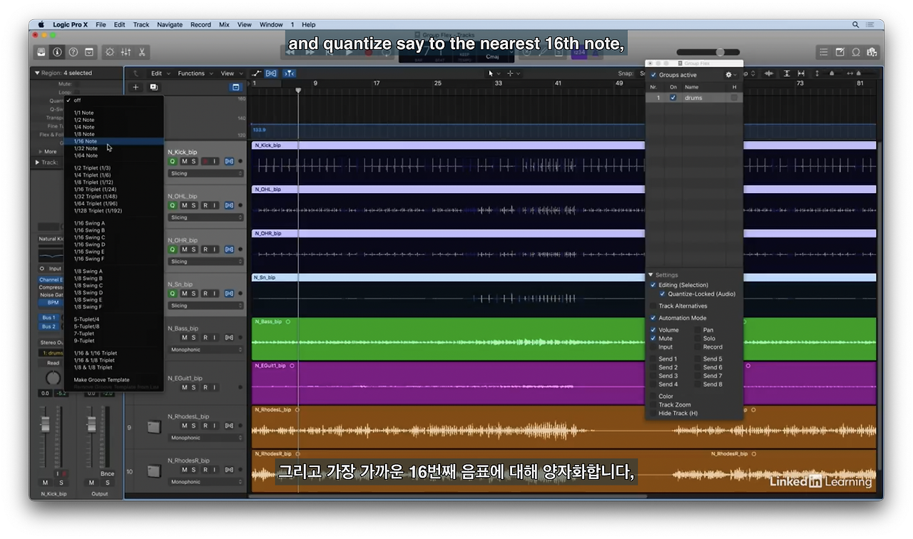Select 1/16 Note quantize option
Screen dimensions: 913x539
coord(114,141)
